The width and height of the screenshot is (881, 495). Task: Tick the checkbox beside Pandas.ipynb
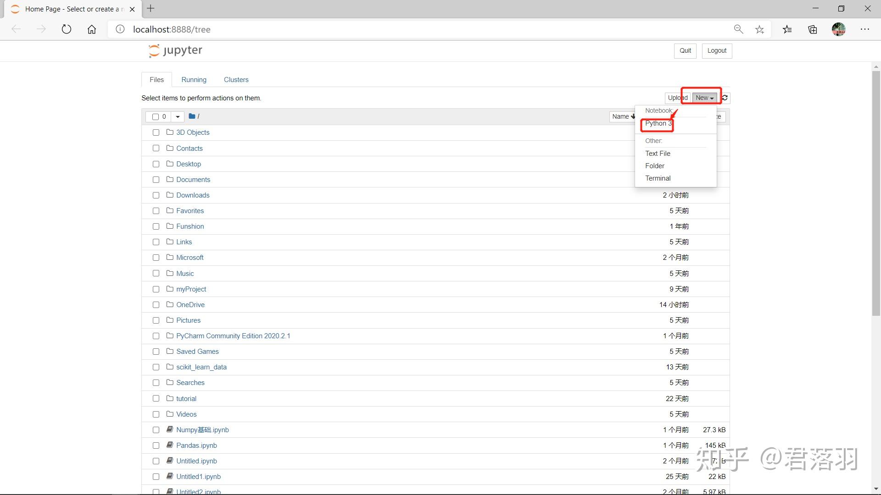click(x=156, y=445)
